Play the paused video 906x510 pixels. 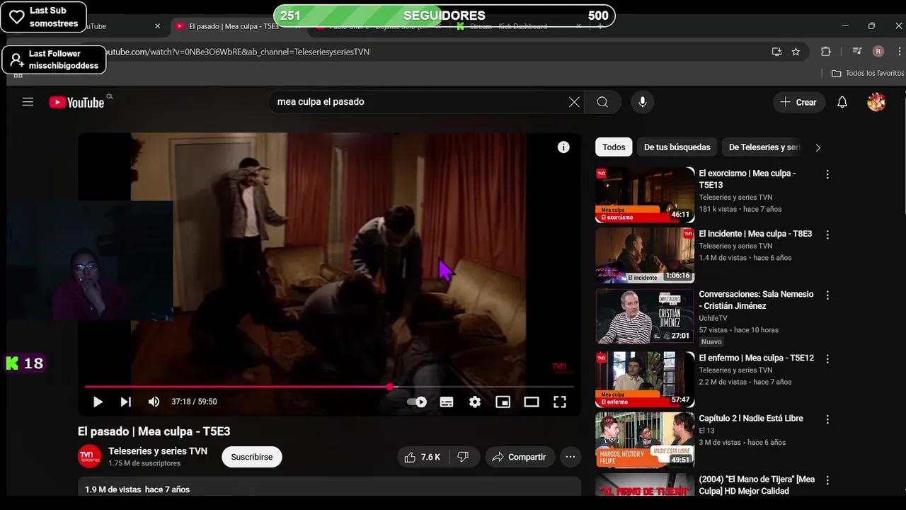98,402
